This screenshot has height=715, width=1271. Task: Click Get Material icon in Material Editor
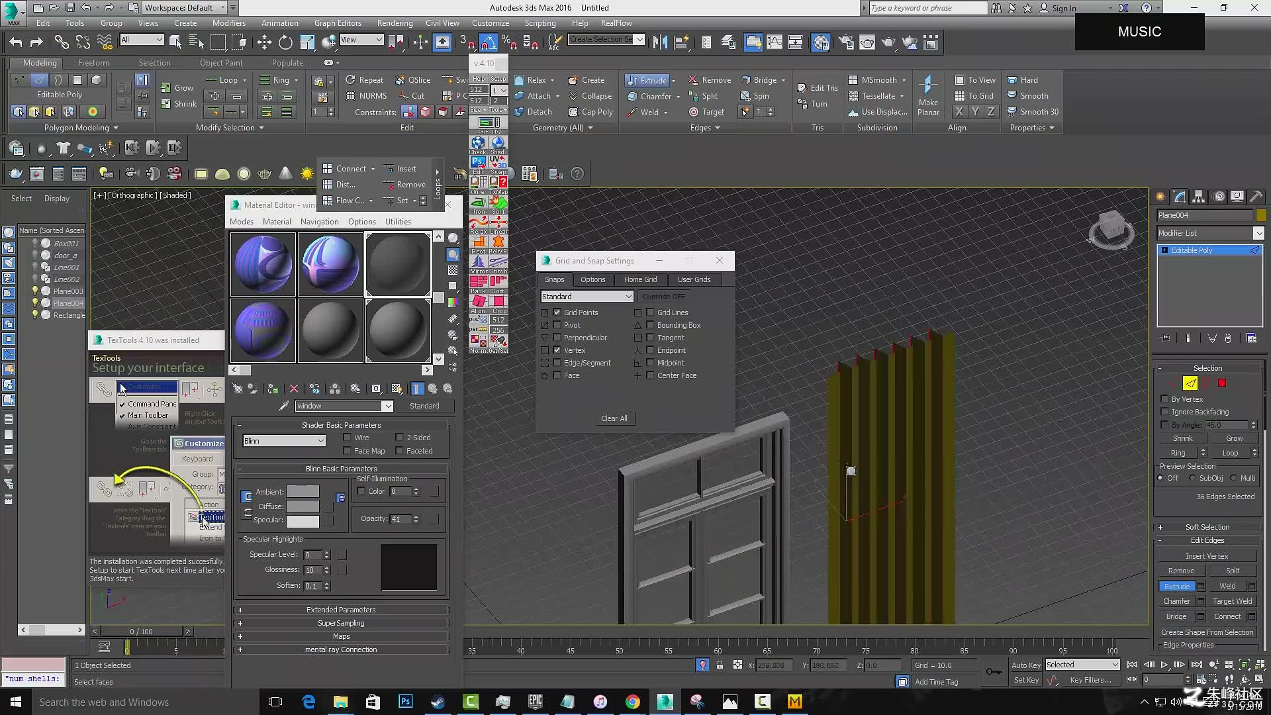(x=237, y=389)
